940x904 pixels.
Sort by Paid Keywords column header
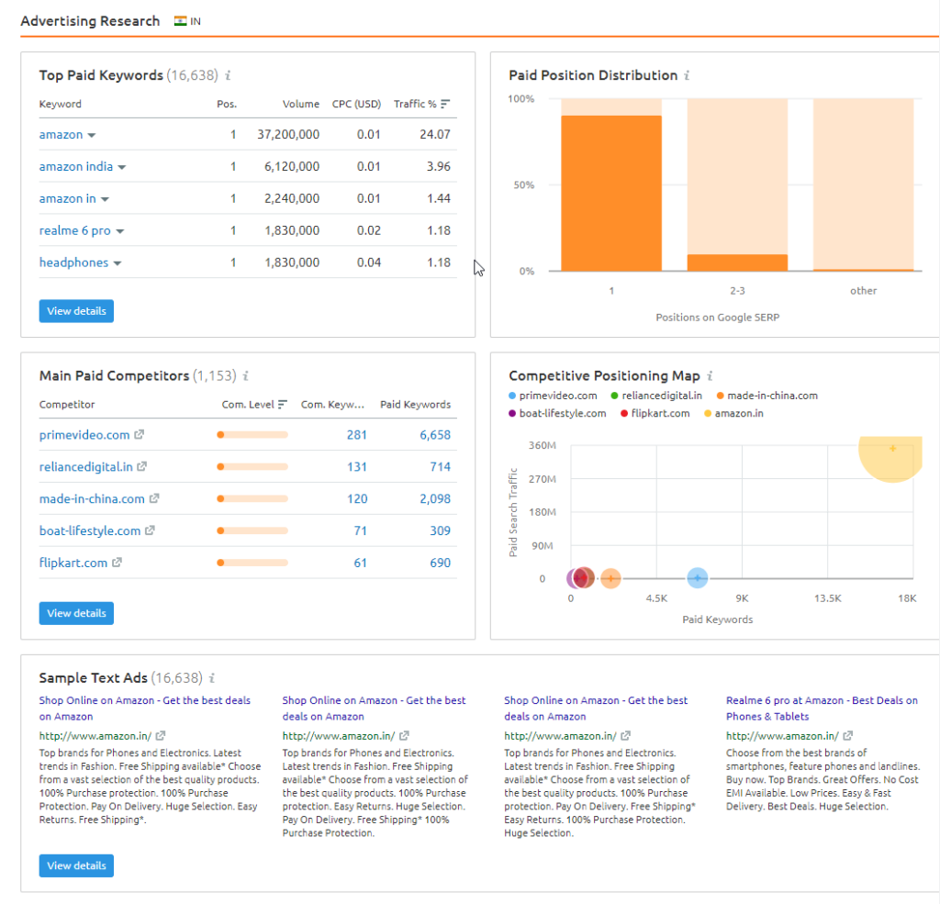coord(416,405)
